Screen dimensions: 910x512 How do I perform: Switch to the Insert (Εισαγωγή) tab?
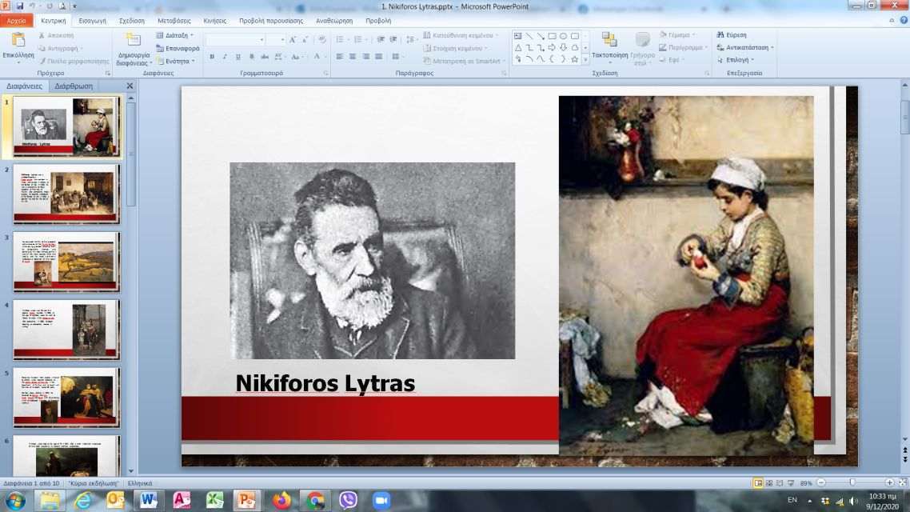(x=92, y=20)
